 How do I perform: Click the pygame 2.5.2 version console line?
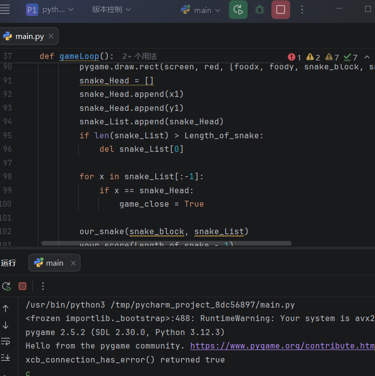pos(125,332)
